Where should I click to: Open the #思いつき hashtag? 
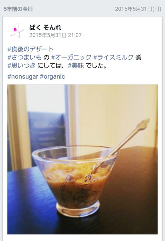click(22, 66)
